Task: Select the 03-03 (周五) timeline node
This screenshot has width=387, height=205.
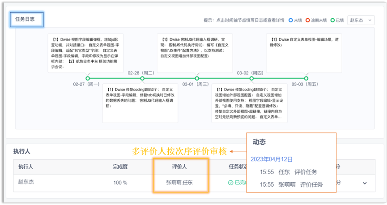Action: tap(306, 78)
